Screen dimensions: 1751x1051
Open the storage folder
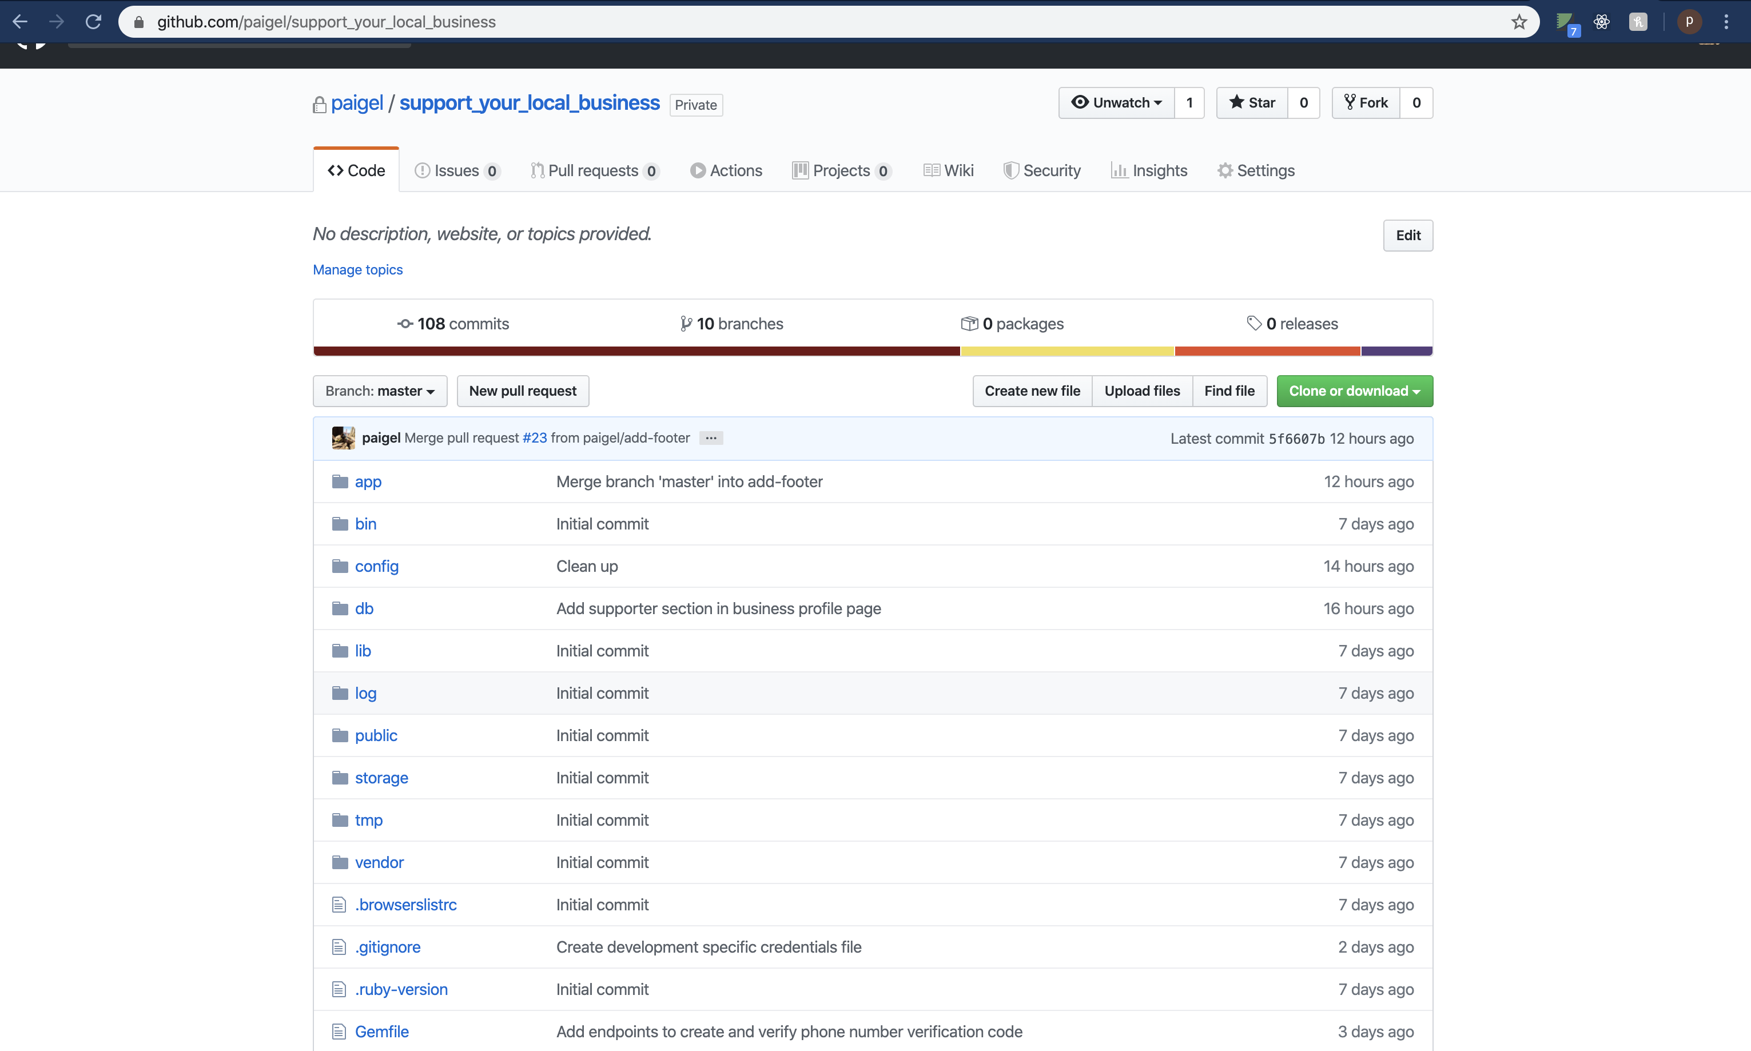click(x=381, y=778)
